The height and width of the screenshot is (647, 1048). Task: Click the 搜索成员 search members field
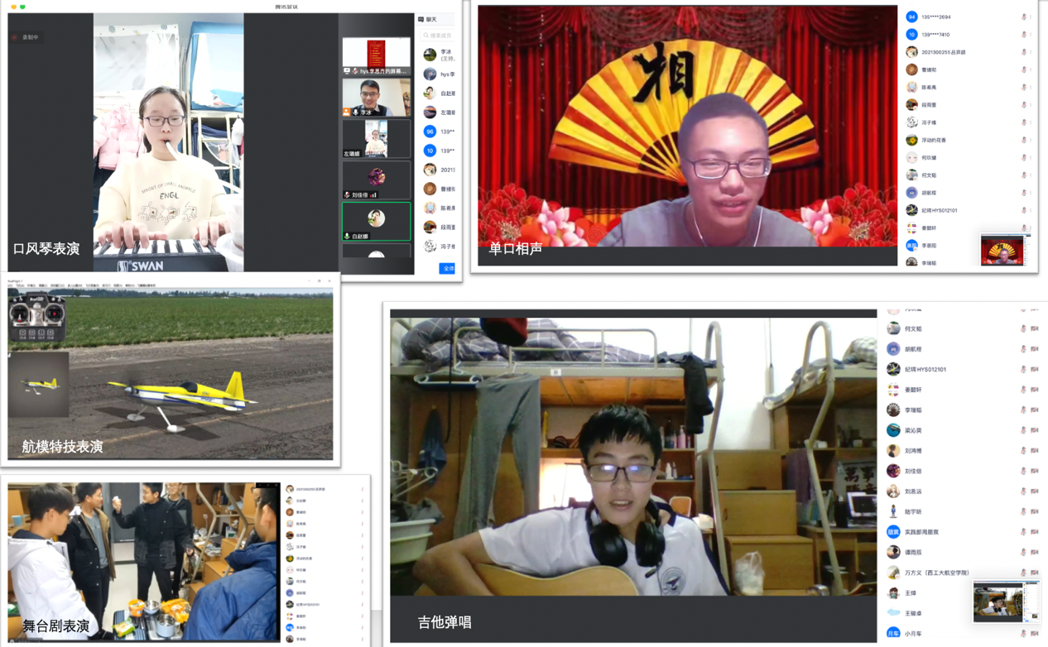438,36
